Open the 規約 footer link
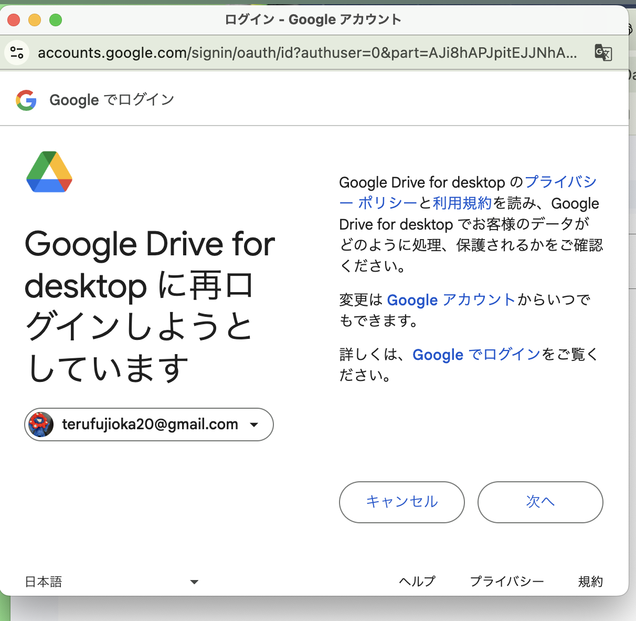 590,582
